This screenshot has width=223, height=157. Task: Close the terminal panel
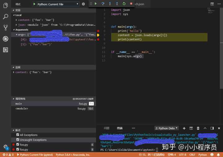219,128
